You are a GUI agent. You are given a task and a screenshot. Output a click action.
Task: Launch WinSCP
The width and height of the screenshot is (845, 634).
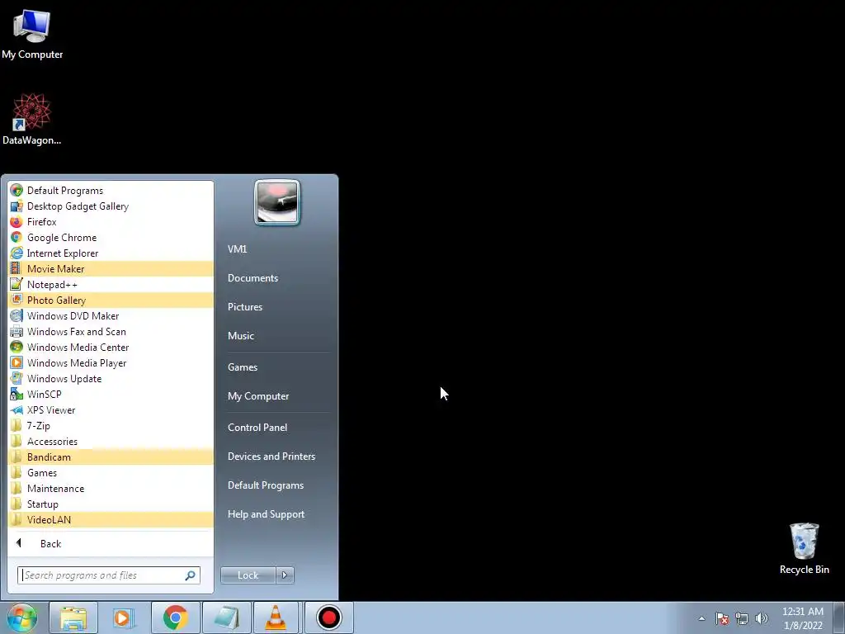coord(111,394)
